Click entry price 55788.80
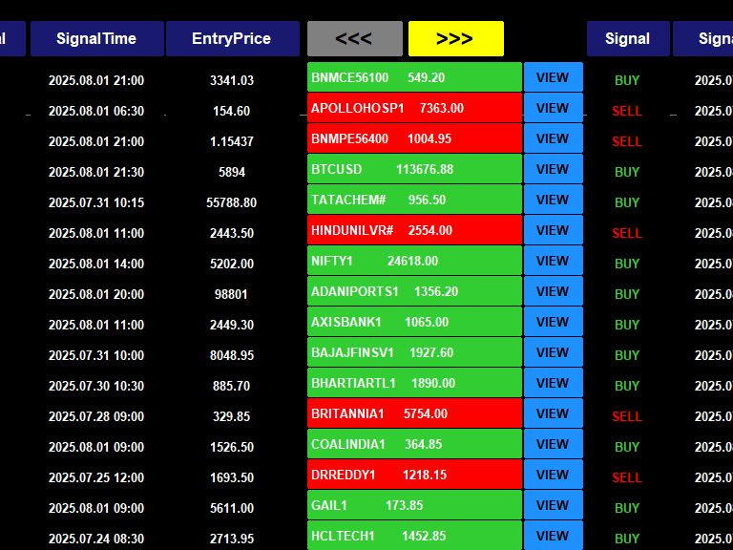The image size is (733, 550). 232,203
